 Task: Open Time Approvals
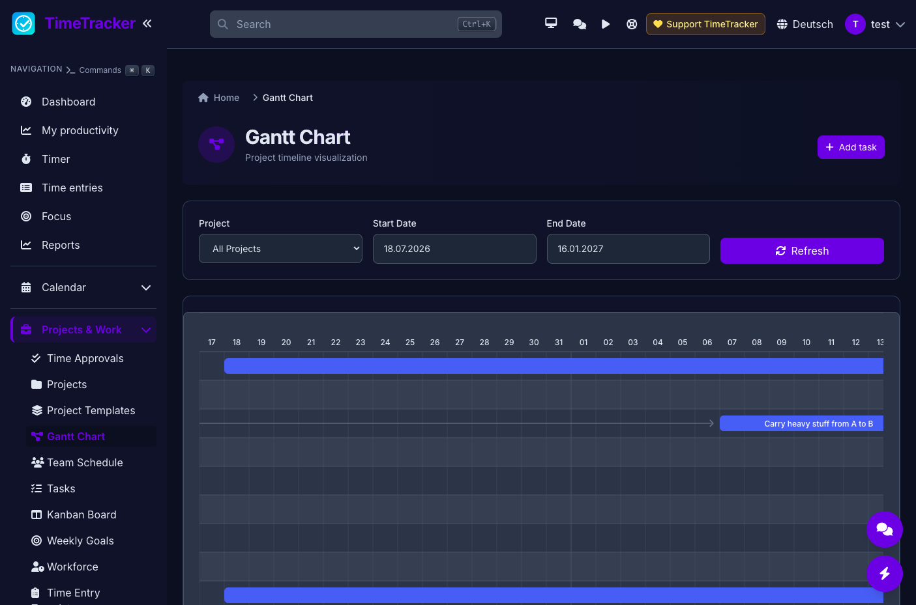point(91,358)
